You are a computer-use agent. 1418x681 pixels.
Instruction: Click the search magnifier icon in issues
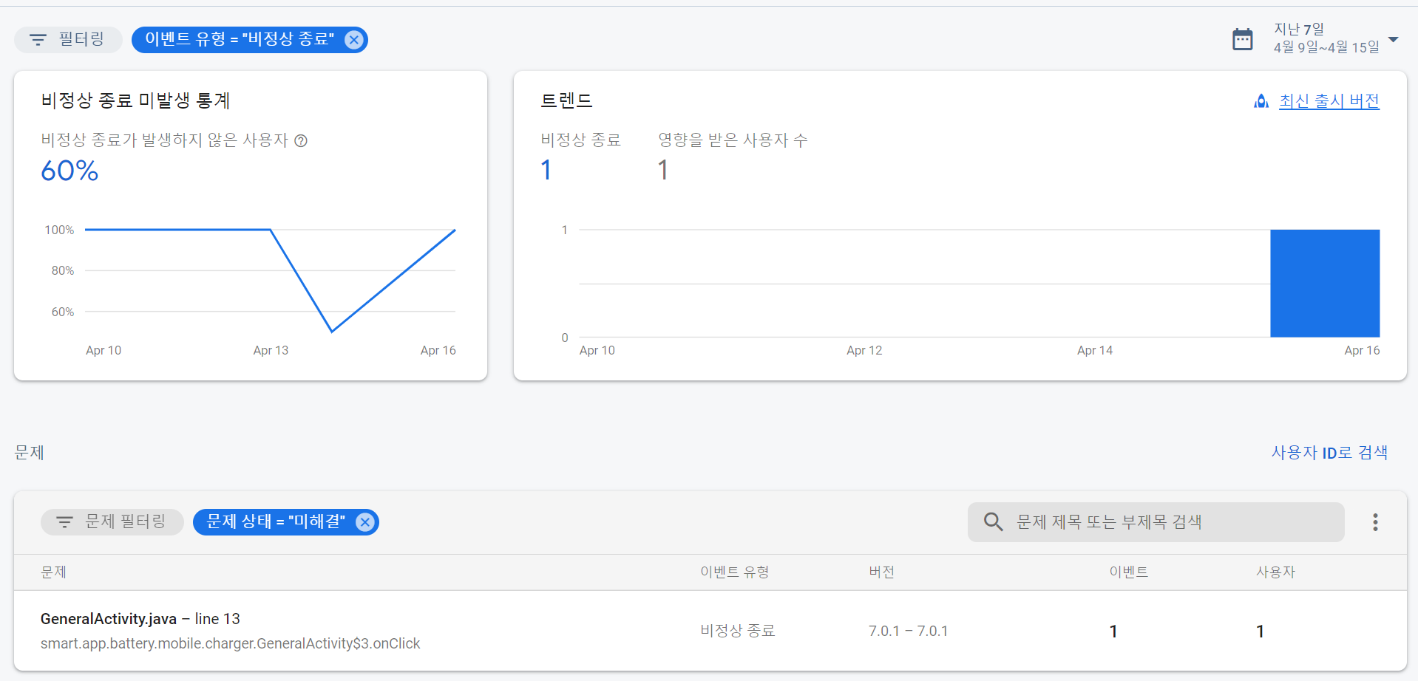[x=993, y=522]
